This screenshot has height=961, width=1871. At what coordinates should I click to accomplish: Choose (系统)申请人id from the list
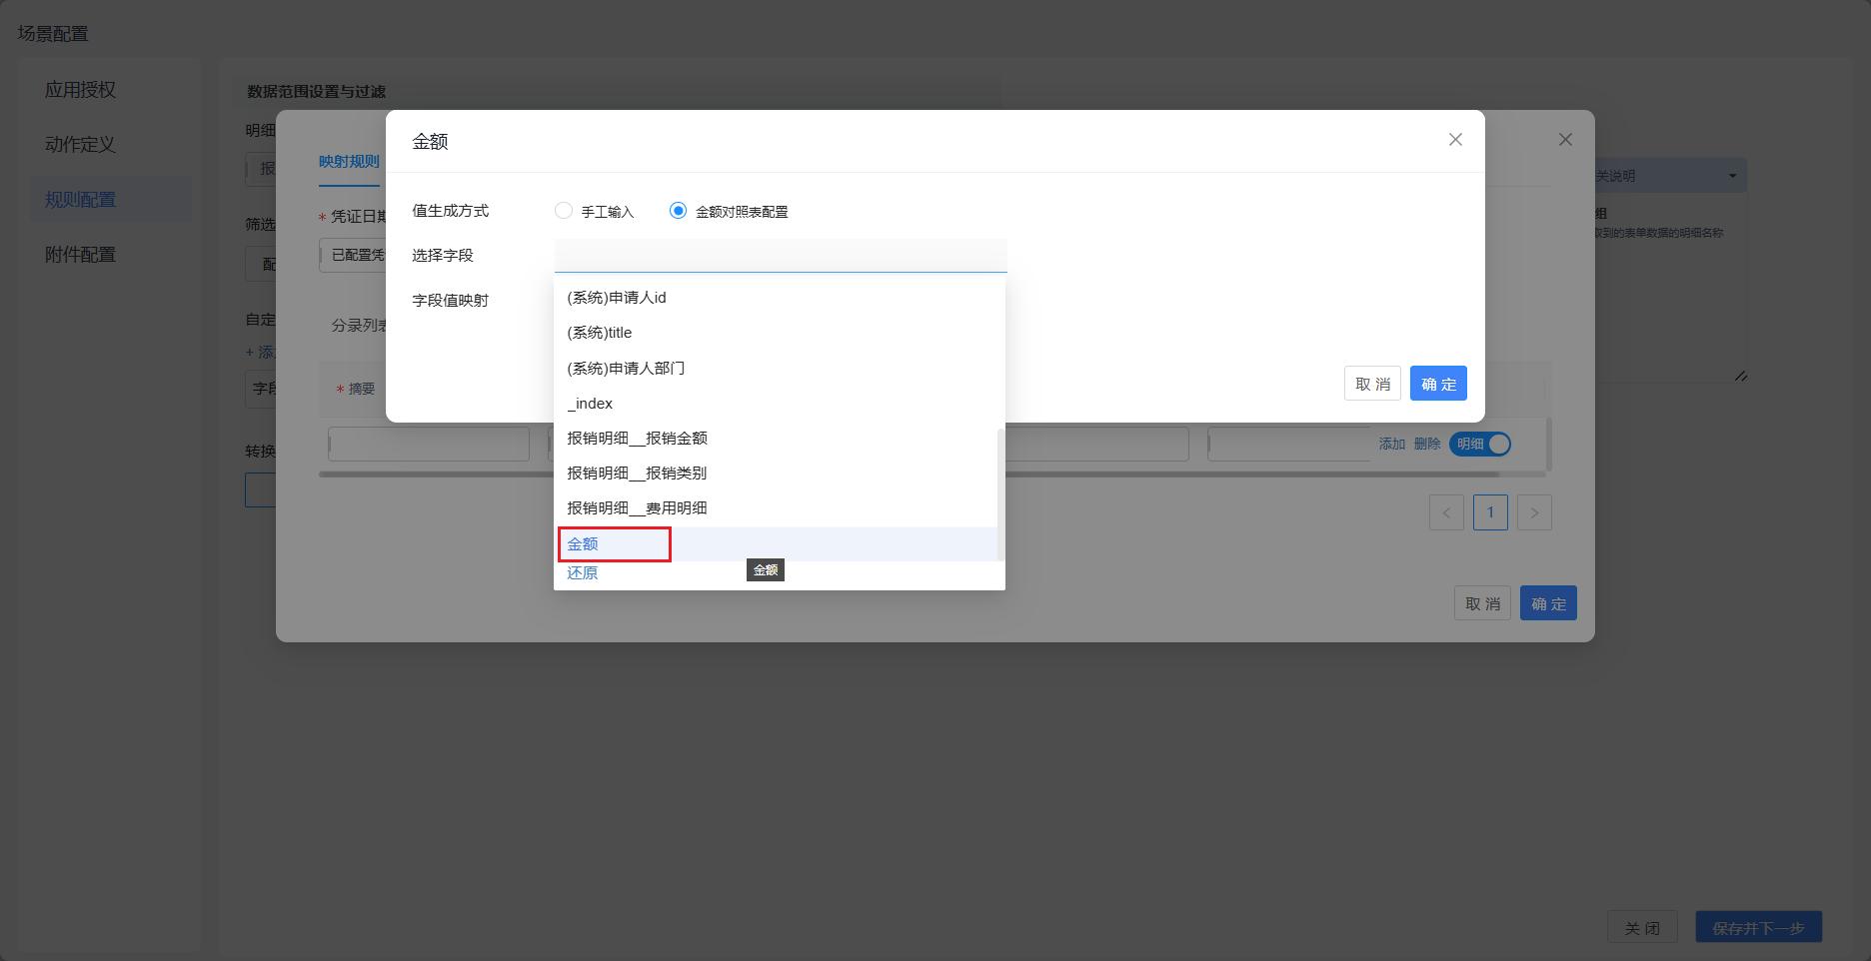(x=776, y=298)
